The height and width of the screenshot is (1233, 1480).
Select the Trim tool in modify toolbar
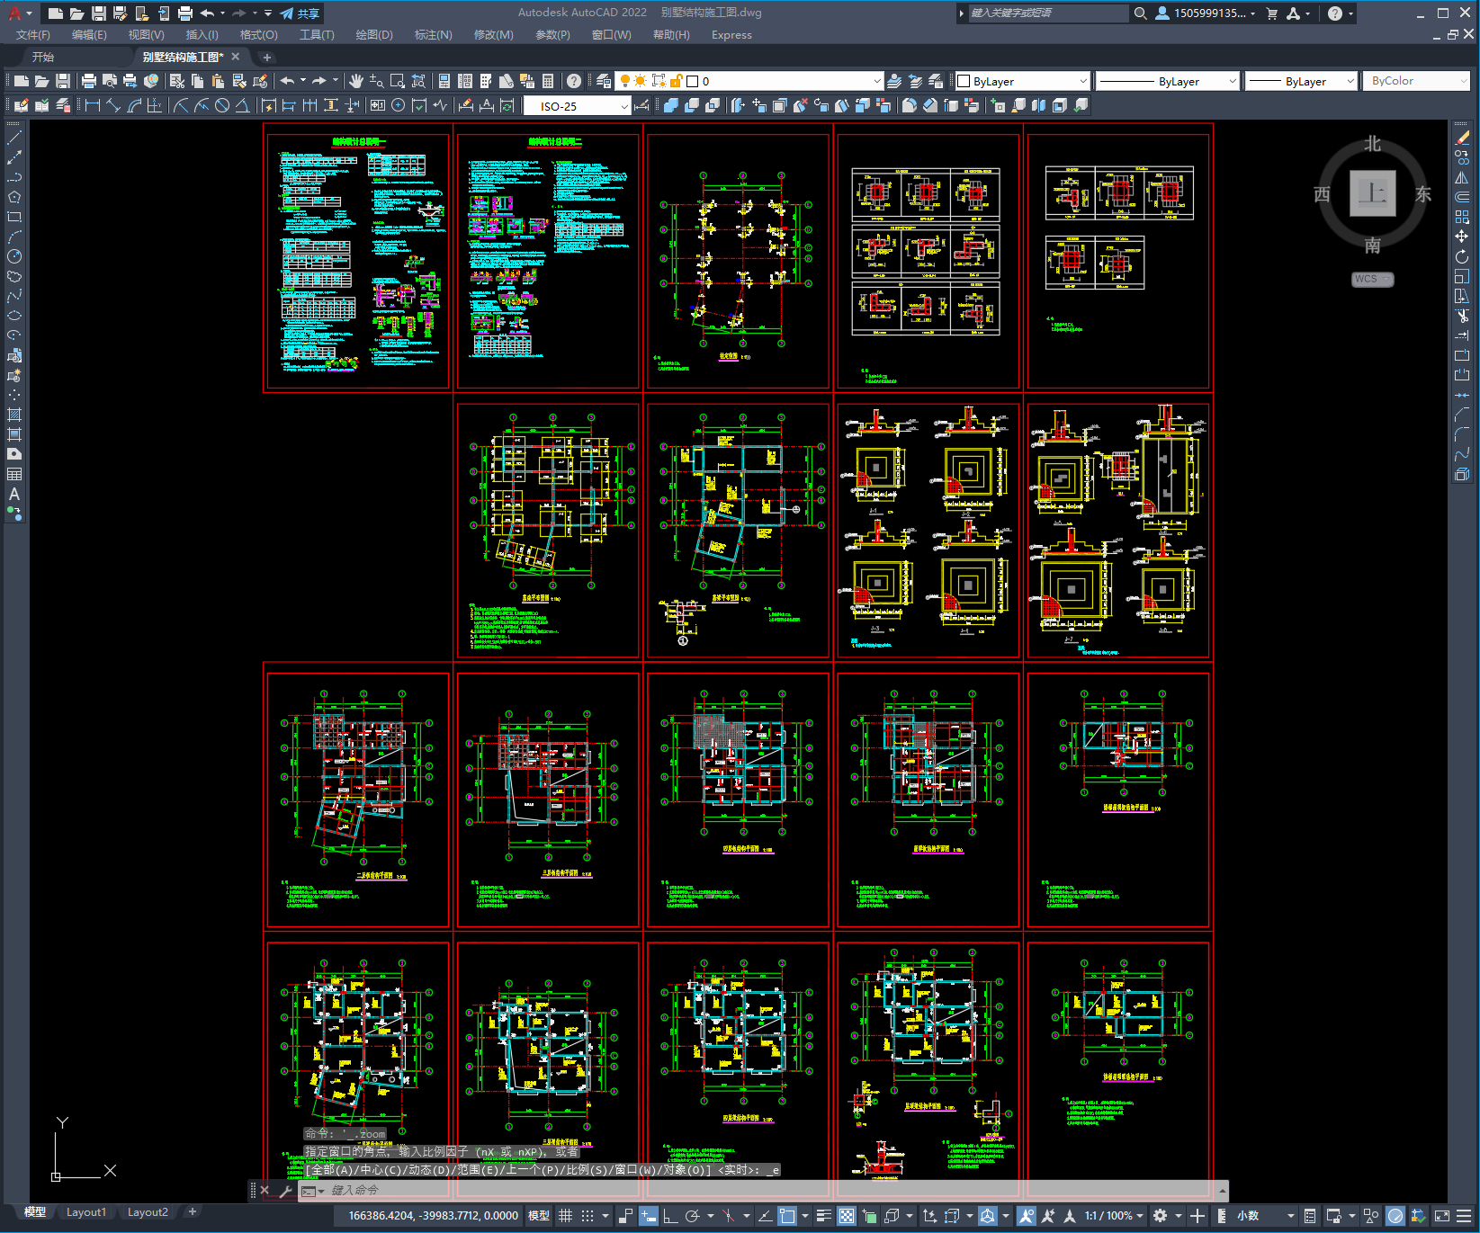[1462, 316]
